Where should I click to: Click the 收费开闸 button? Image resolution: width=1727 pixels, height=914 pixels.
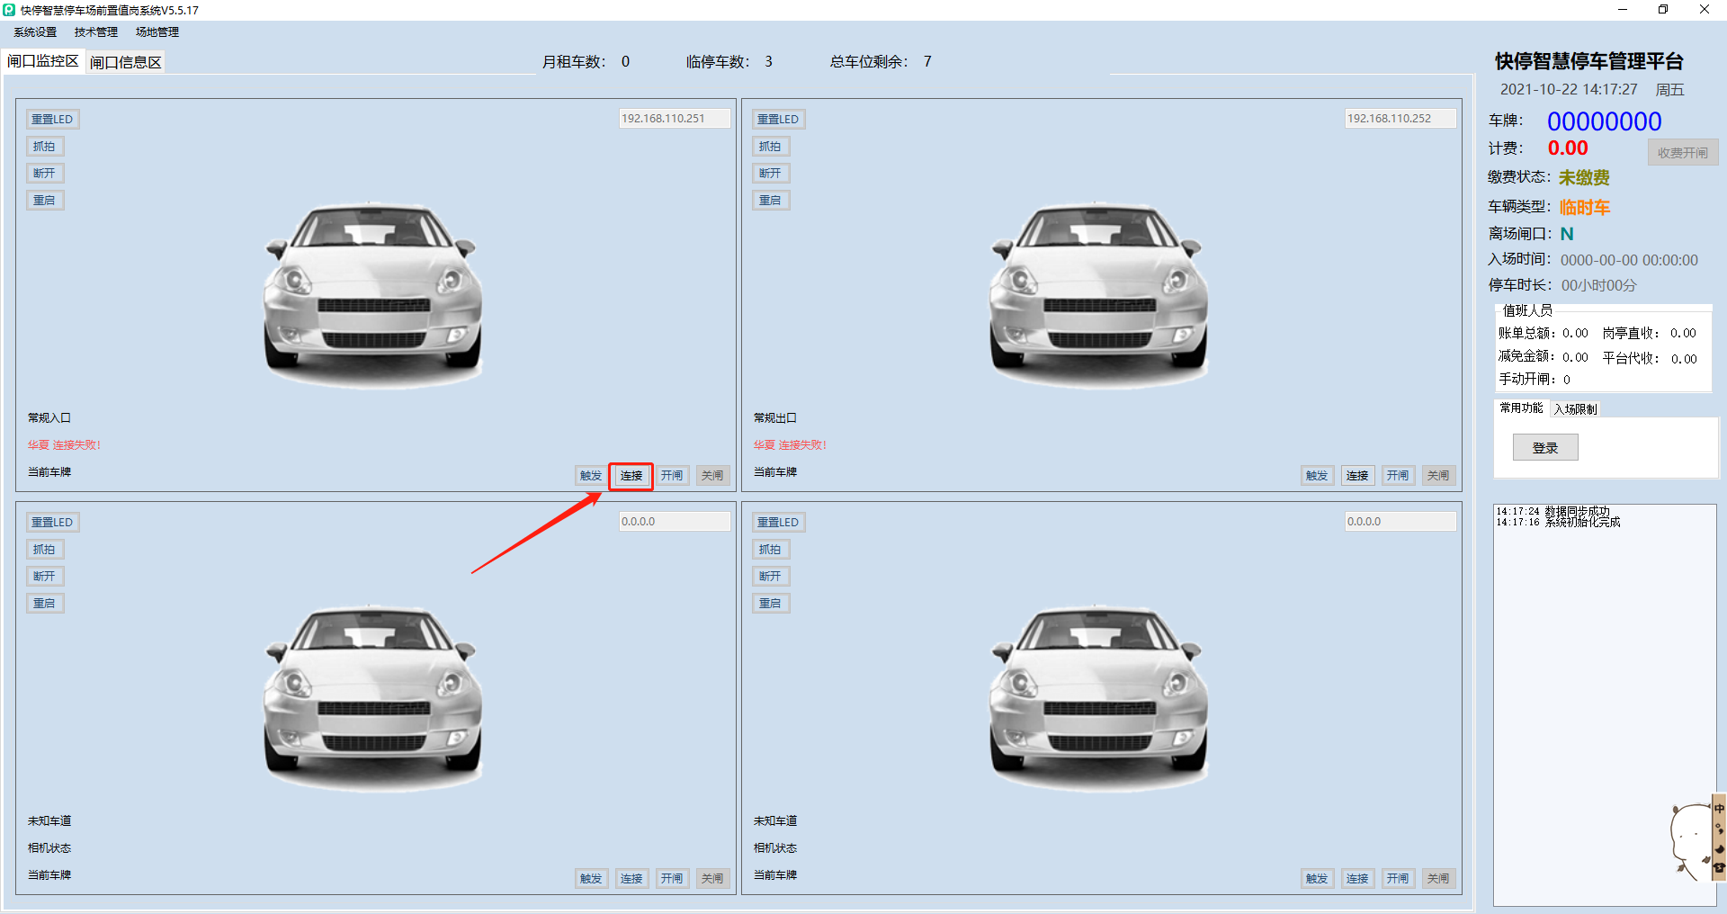pyautogui.click(x=1682, y=153)
